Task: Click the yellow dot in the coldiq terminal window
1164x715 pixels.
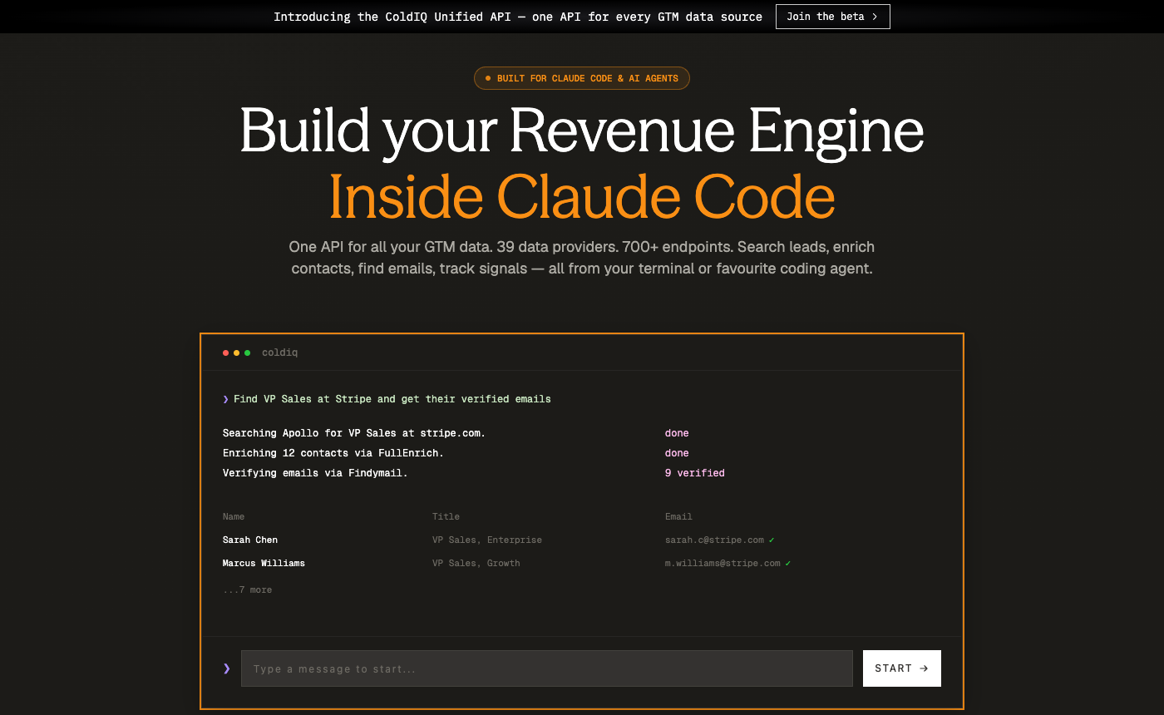Action: pyautogui.click(x=236, y=353)
